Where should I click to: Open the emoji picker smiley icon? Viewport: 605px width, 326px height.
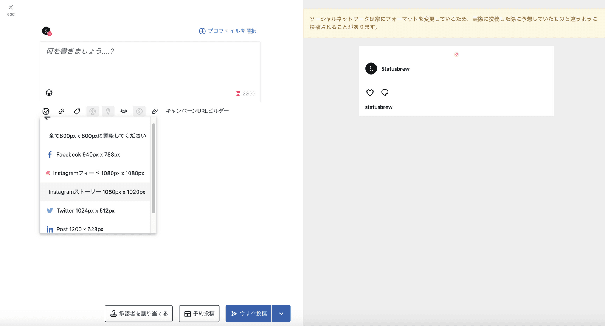pyautogui.click(x=49, y=93)
